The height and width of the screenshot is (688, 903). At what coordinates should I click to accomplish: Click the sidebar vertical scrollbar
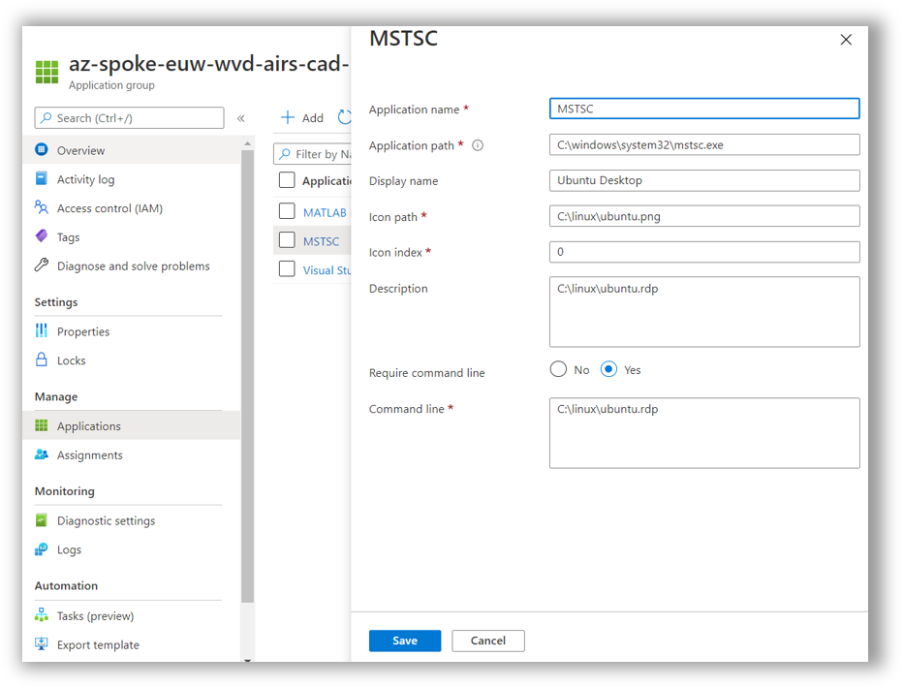[x=247, y=388]
